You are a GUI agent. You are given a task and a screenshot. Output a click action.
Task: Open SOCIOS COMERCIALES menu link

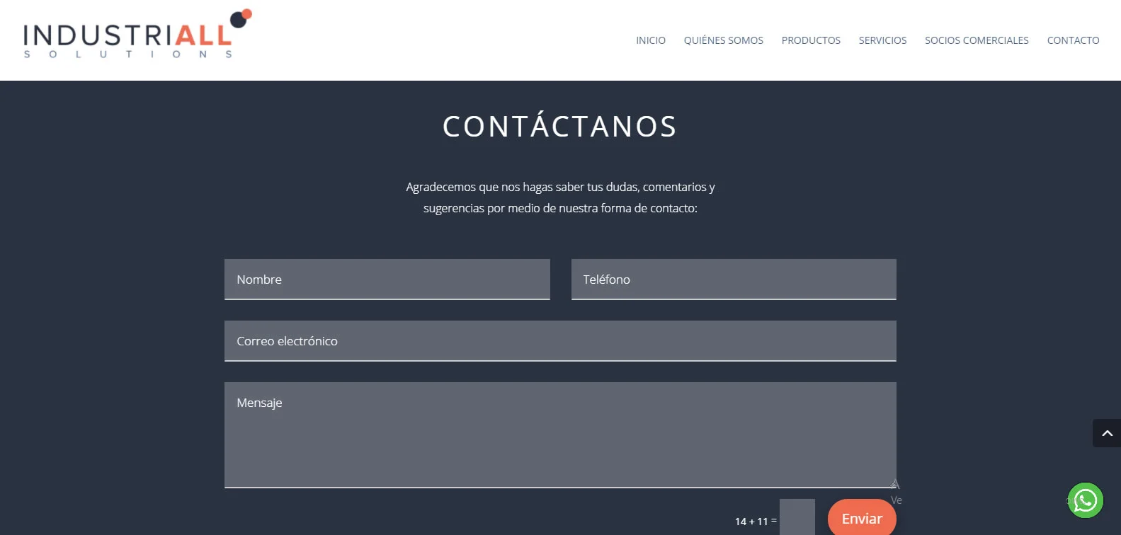tap(976, 40)
